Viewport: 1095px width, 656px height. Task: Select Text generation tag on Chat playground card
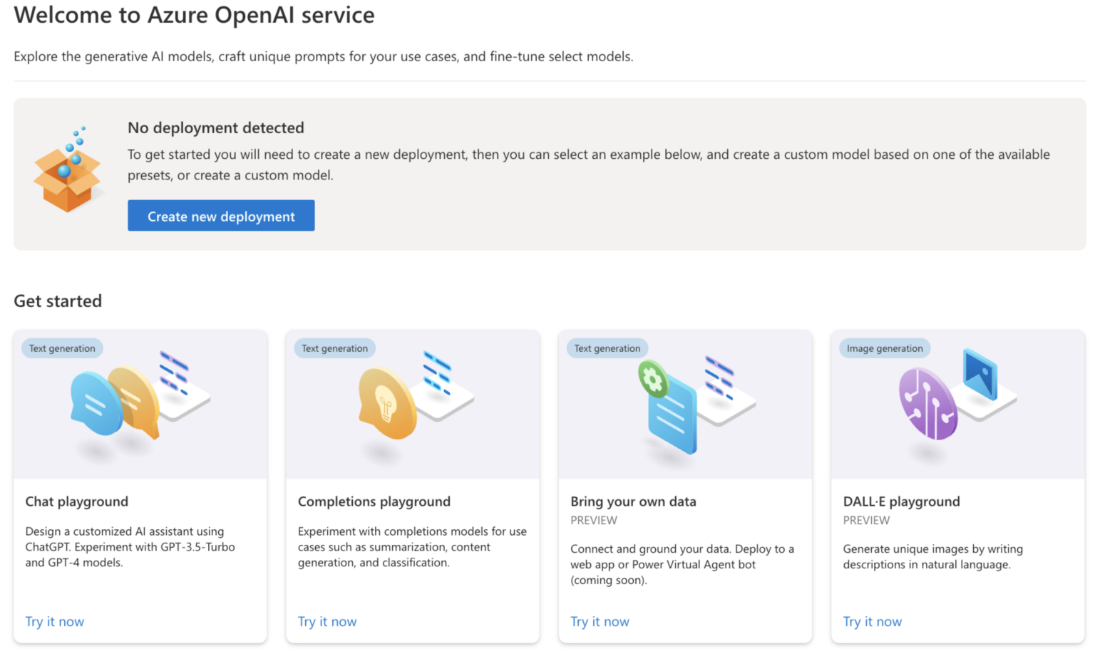pyautogui.click(x=62, y=348)
